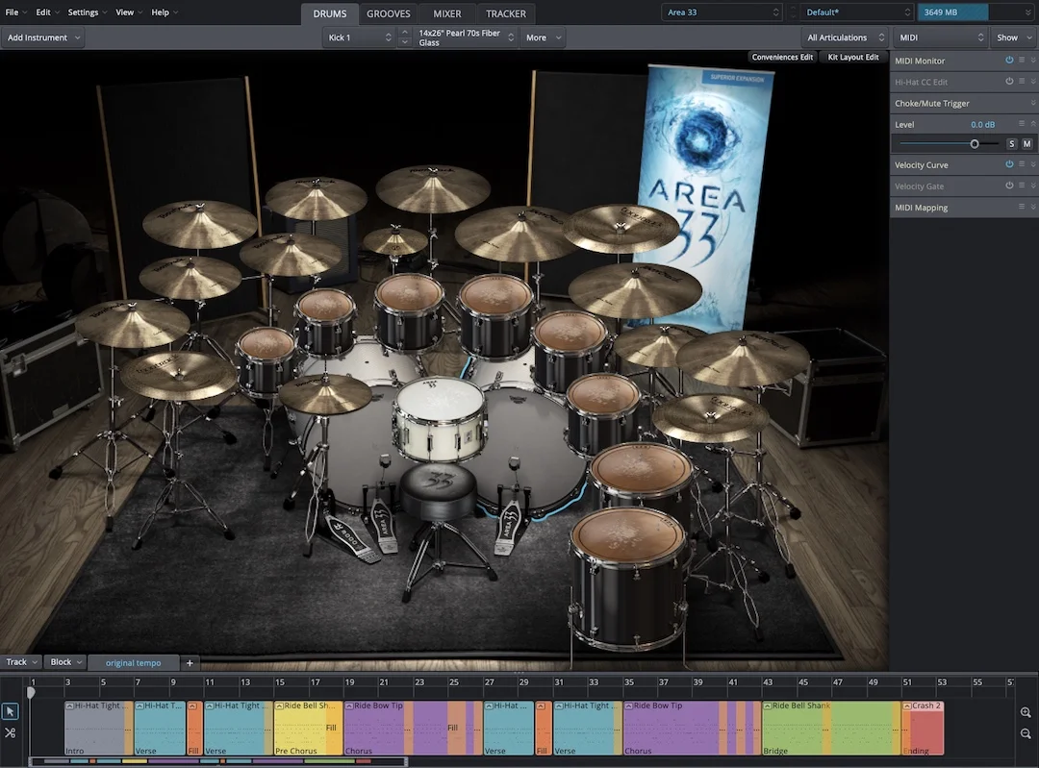
Task: Open the Kick 1 instrument dropdown
Action: pos(360,37)
